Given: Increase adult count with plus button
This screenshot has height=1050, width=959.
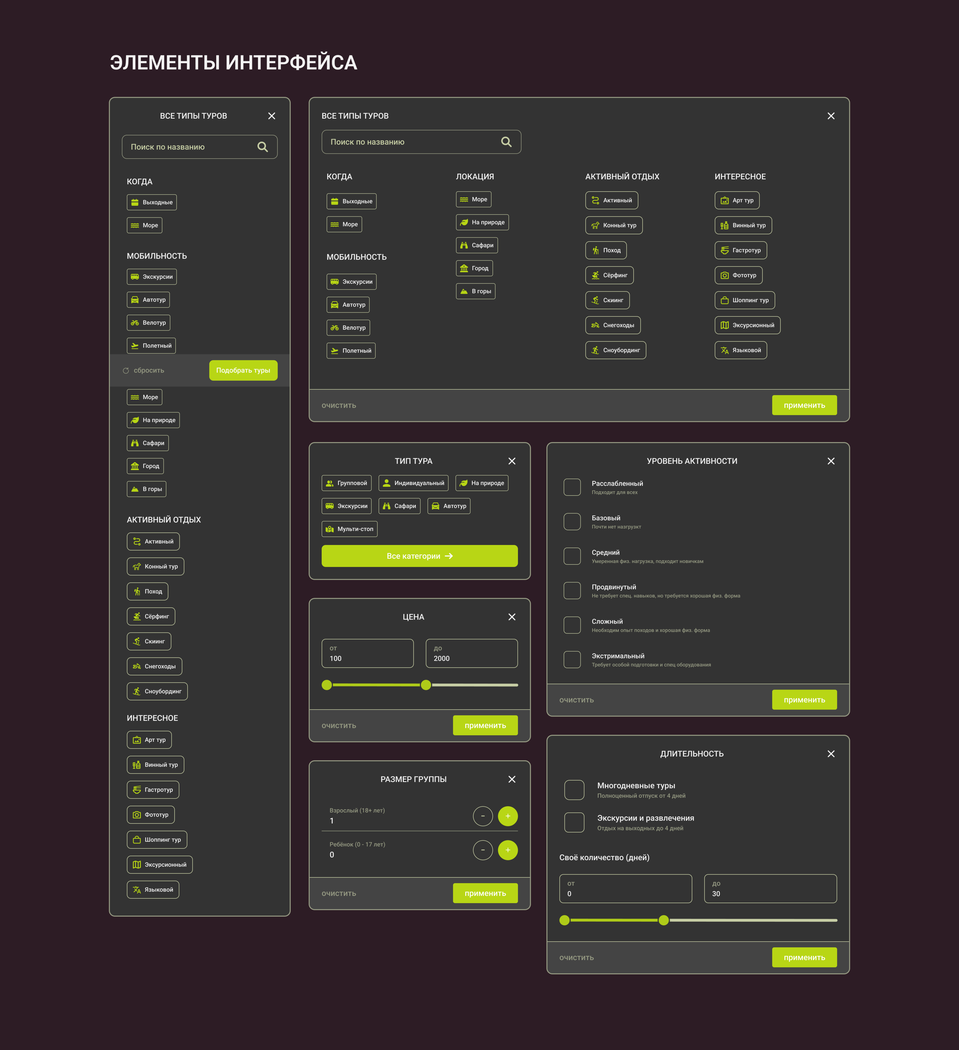Looking at the screenshot, I should (508, 816).
